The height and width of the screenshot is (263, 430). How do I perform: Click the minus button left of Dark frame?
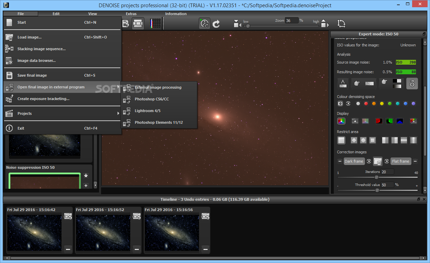(340, 161)
